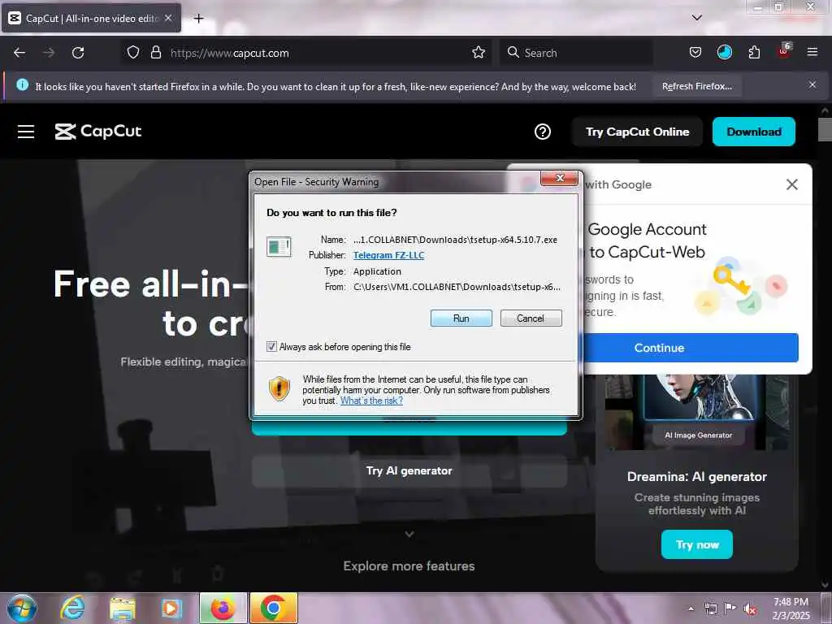Open the Action Center flag icon

[730, 608]
